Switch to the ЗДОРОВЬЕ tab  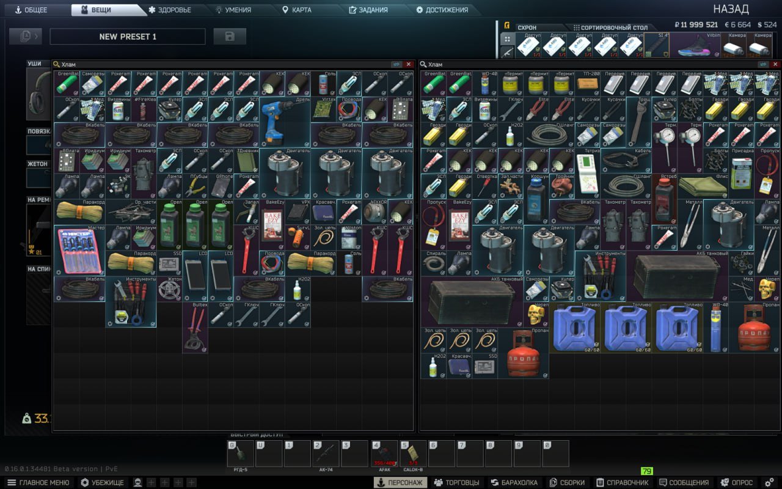click(170, 10)
